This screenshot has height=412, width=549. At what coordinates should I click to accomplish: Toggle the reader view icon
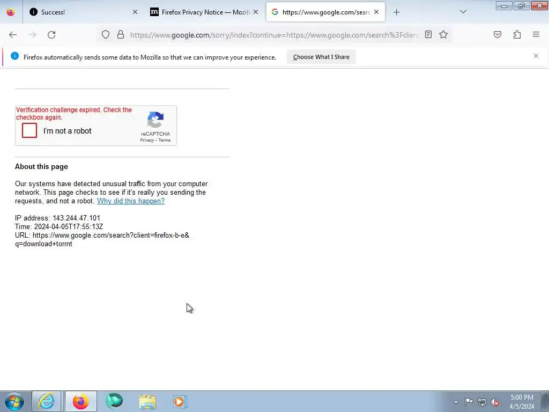[x=428, y=34]
